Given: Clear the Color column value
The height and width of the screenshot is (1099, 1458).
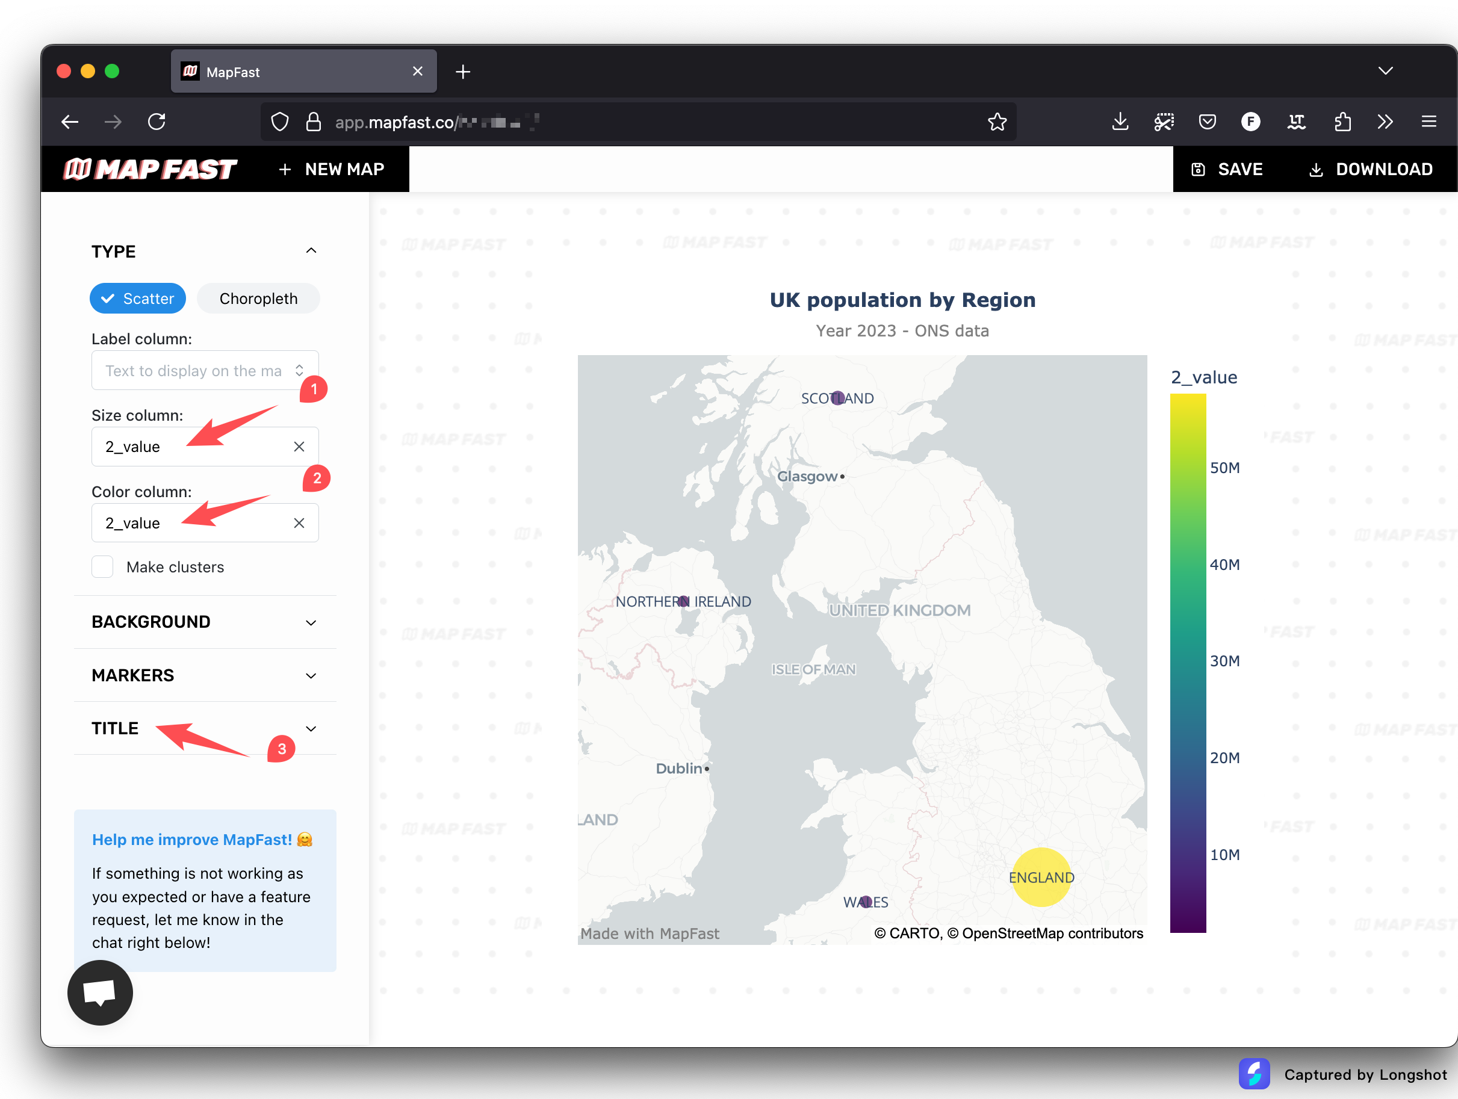Looking at the screenshot, I should [x=299, y=523].
